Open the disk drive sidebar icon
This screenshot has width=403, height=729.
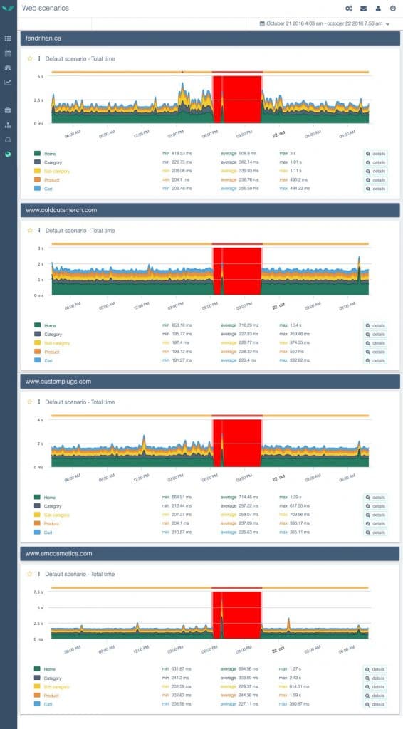tap(8, 140)
